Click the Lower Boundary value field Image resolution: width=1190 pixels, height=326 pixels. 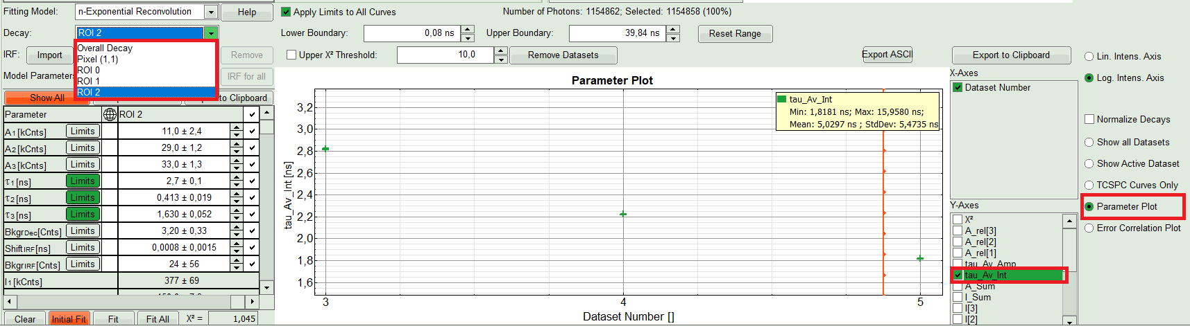411,33
